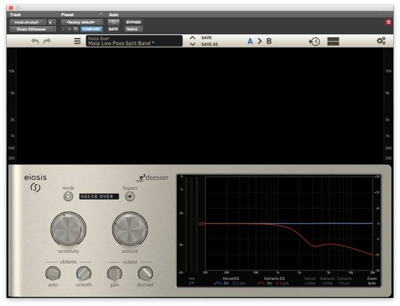Select preset slot B
Viewport: 400px width, 306px height.
269,41
